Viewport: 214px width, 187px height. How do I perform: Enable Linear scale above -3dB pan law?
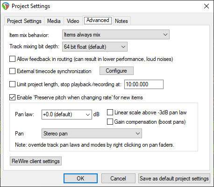tap(110, 112)
